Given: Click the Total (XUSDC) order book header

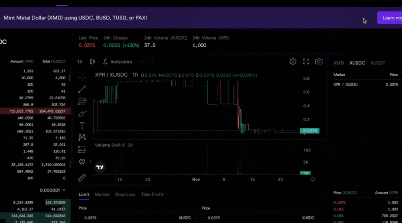Looking at the screenshot, I should tap(54, 61).
